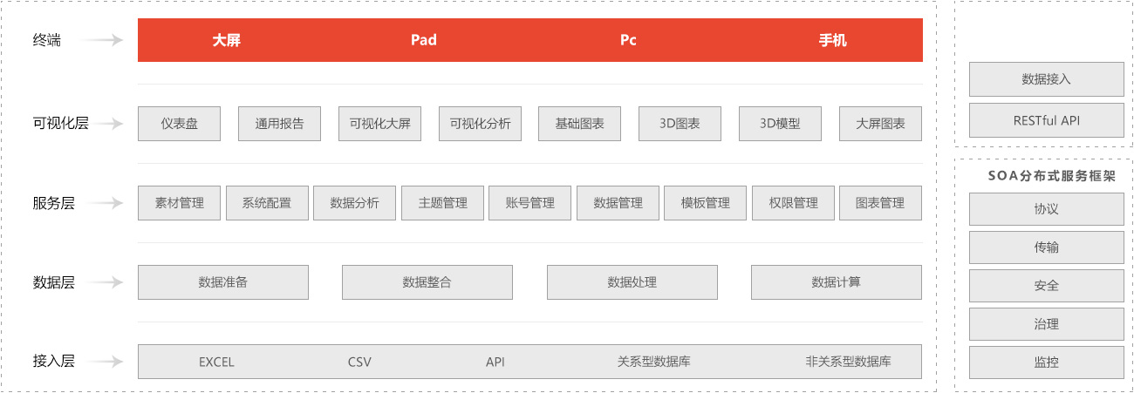
Task: Click the 监控 box
Action: pos(1047,363)
